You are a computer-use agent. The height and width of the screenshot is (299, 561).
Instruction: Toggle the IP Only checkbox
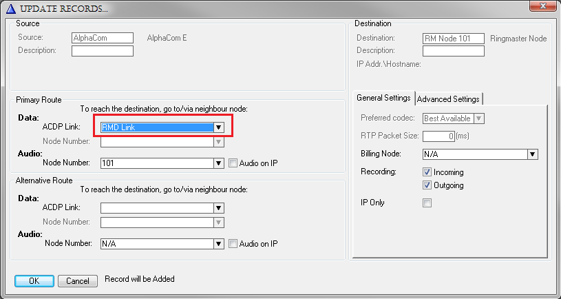tap(427, 203)
